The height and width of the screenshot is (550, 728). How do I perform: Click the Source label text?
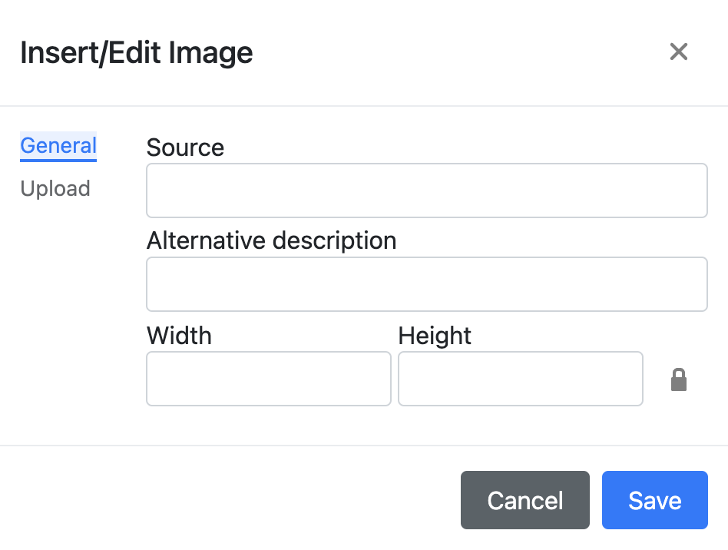185,147
